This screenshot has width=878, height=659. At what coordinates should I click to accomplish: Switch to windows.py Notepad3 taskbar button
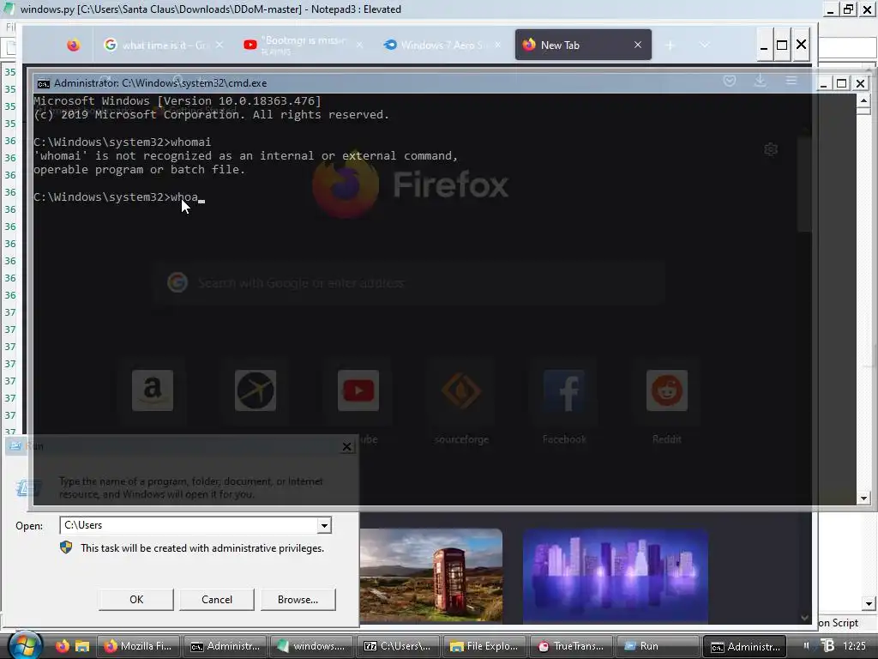click(x=310, y=646)
